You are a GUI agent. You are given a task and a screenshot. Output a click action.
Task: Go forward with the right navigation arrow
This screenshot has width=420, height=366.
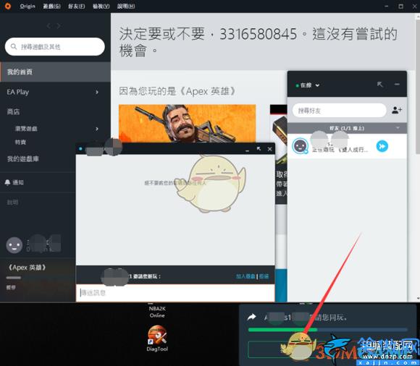59,26
